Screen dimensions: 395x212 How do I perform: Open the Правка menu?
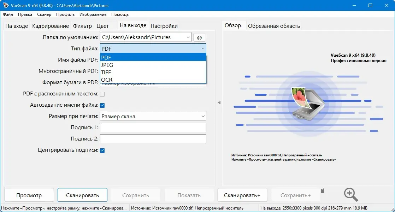[25, 14]
